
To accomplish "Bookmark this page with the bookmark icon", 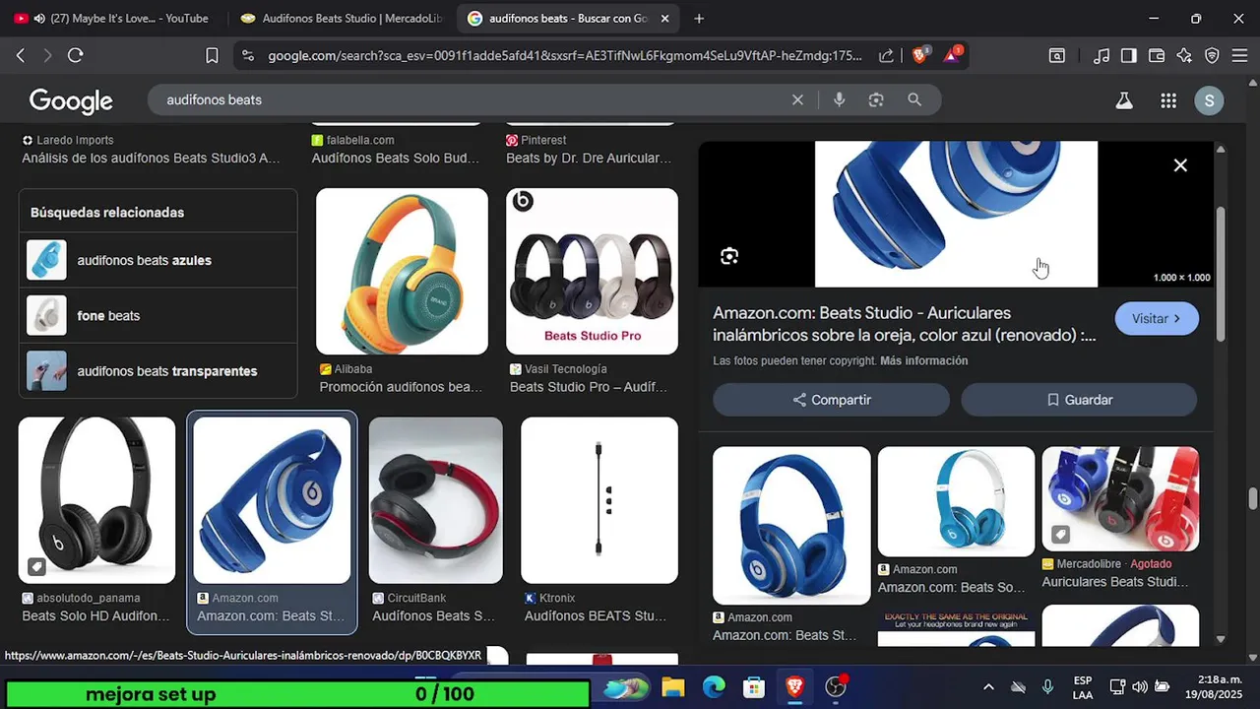I will click(x=212, y=56).
